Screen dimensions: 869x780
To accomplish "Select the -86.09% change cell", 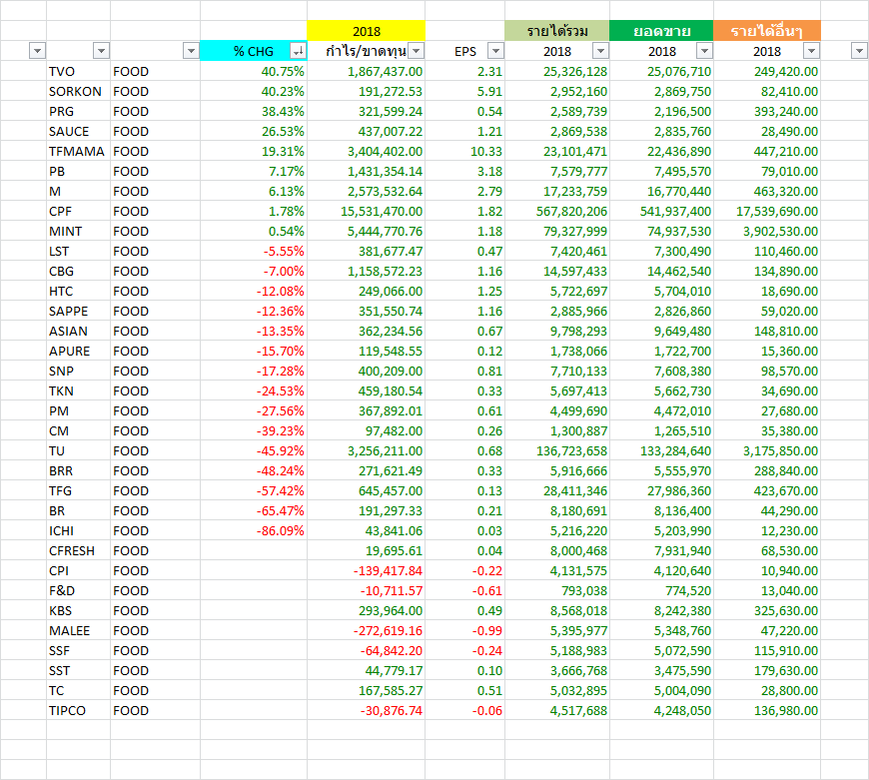I will coord(254,530).
